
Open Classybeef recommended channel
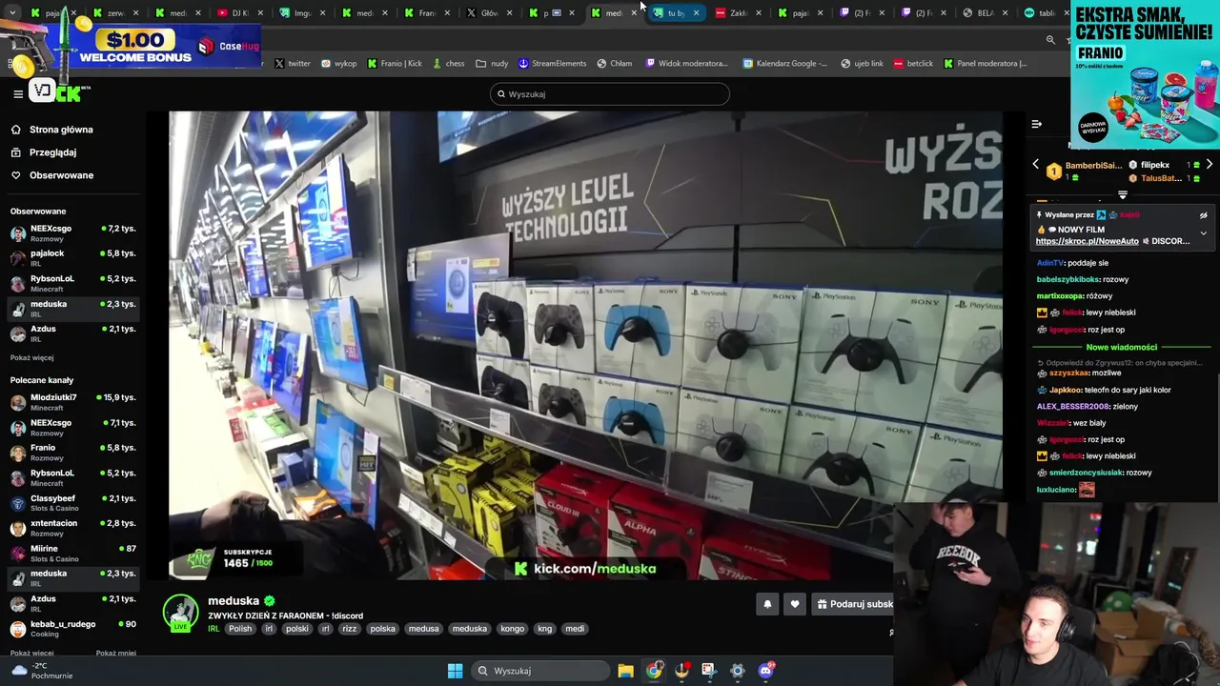click(73, 503)
